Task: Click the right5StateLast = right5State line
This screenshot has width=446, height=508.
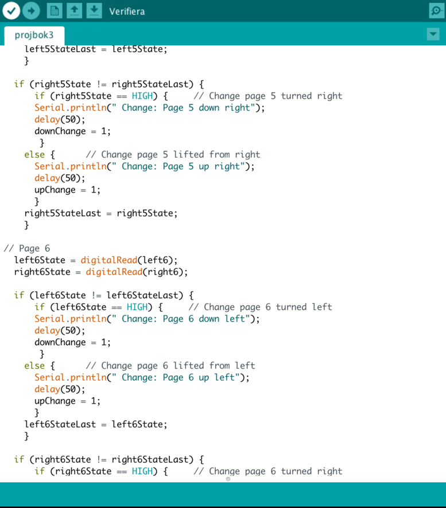Action: tap(101, 213)
